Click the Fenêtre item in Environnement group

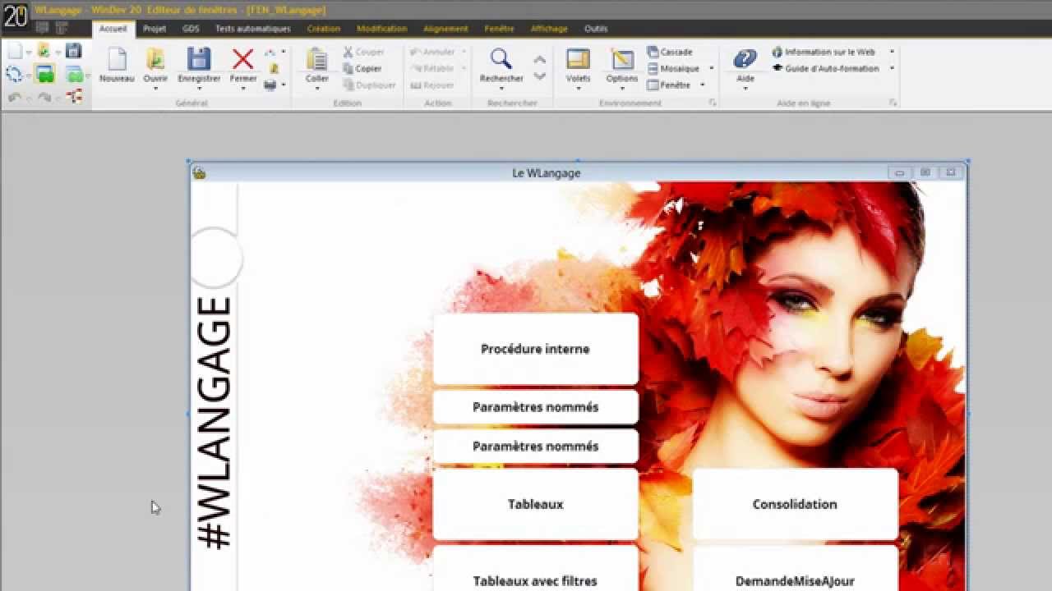pos(671,85)
